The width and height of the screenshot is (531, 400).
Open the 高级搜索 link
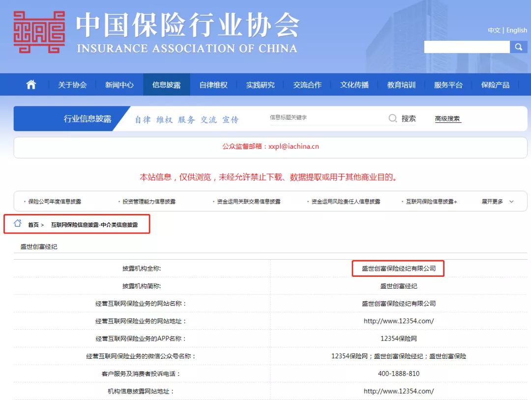[x=447, y=119]
